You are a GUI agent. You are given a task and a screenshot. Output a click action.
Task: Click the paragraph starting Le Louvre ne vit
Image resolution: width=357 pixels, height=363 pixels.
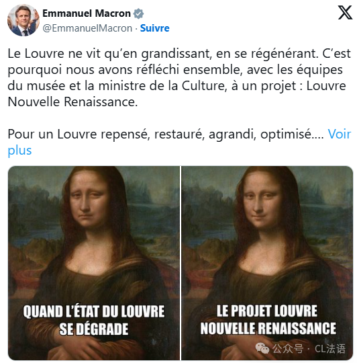[179, 77]
